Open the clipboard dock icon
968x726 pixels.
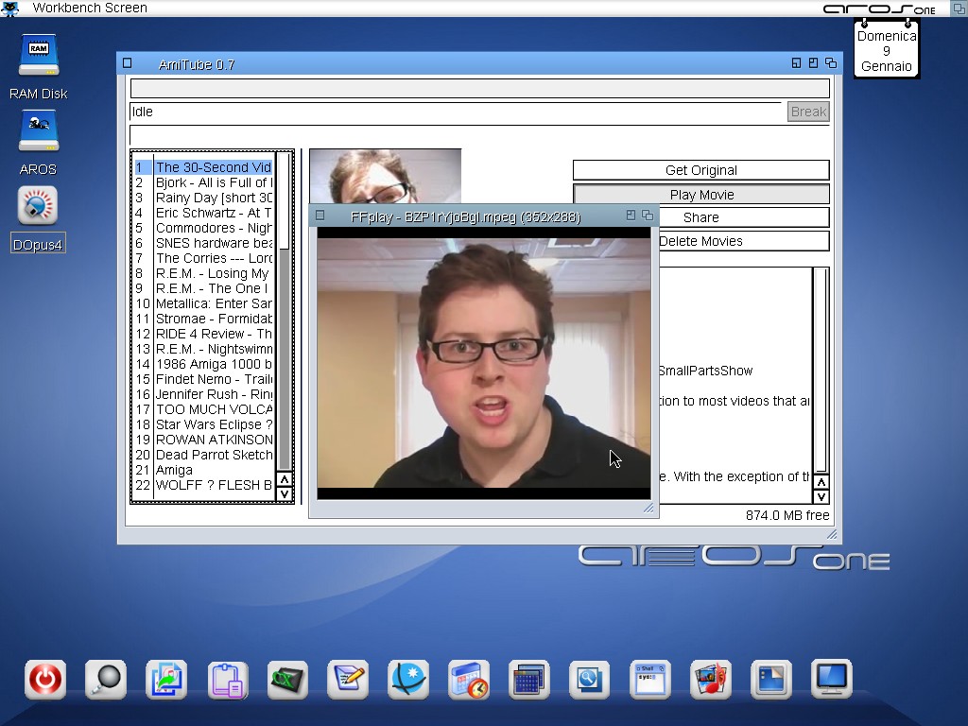point(227,680)
